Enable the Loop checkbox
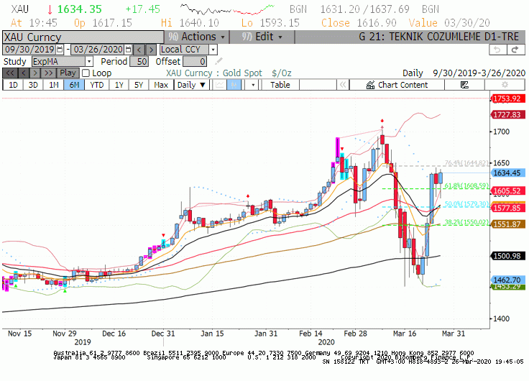The image size is (529, 381). pyautogui.click(x=86, y=73)
